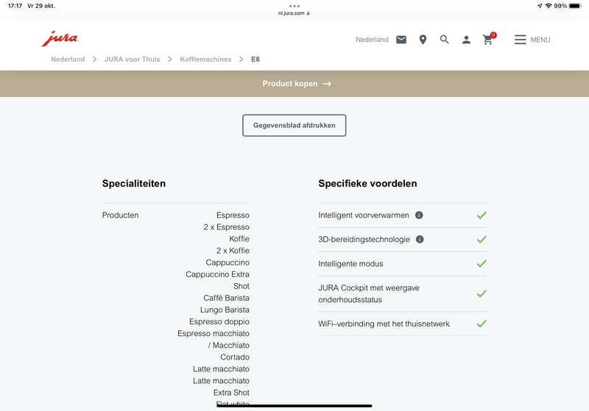Open the search magnifier icon
The height and width of the screenshot is (411, 589).
(445, 40)
